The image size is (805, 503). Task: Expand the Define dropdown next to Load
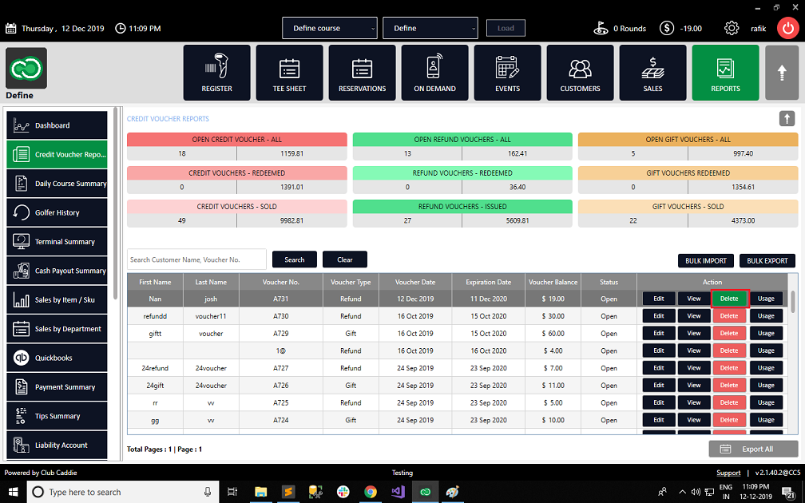pos(430,28)
